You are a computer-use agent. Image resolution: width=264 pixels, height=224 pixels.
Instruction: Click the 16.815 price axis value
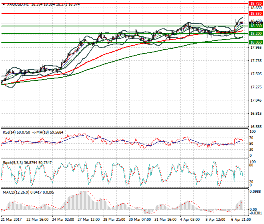pos(256,113)
